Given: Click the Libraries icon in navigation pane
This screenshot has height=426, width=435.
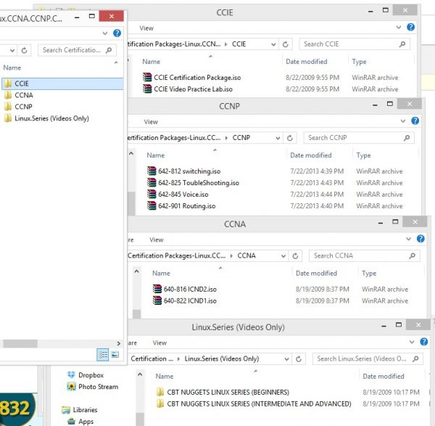Looking at the screenshot, I should [x=66, y=409].
